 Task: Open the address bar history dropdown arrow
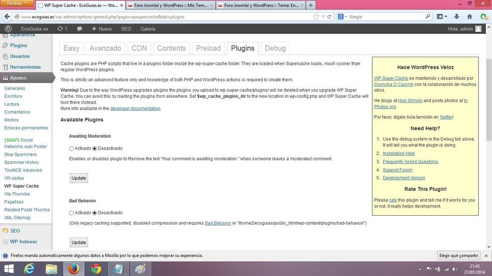coord(323,17)
